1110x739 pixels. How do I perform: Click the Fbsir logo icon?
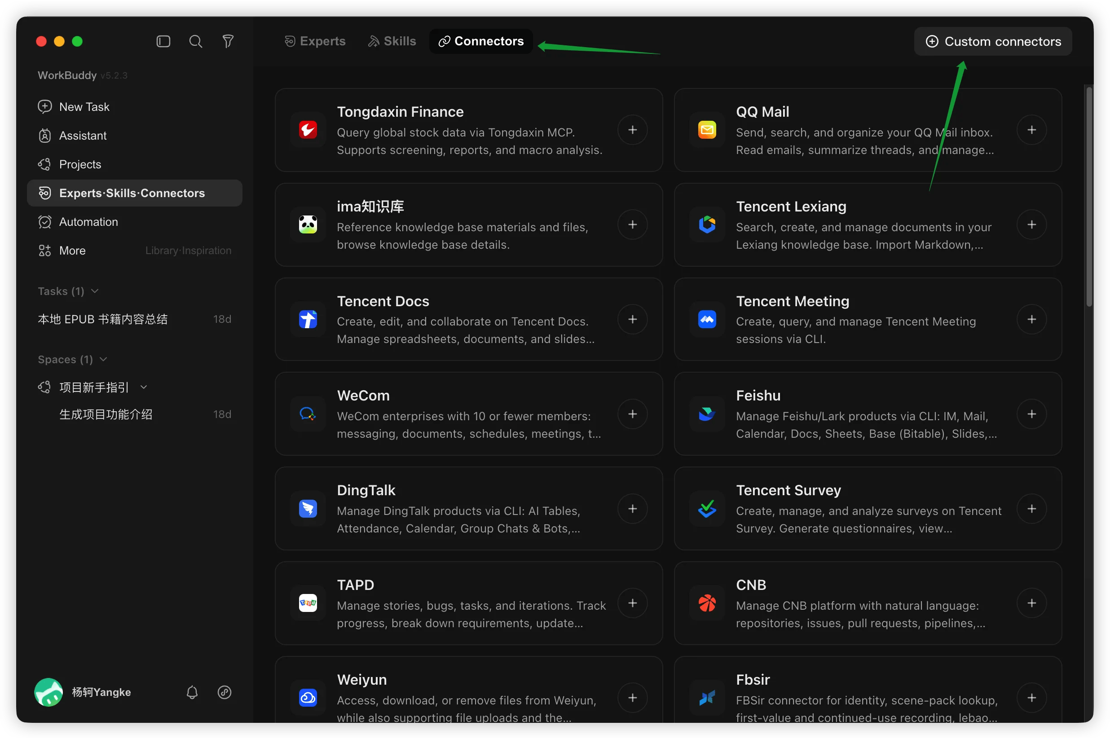[707, 698]
